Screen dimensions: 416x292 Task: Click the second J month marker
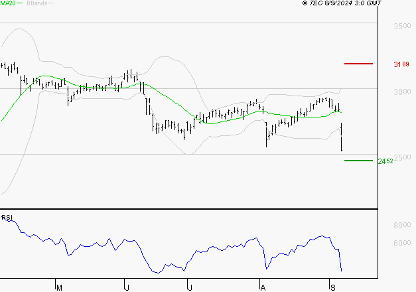coord(190,287)
